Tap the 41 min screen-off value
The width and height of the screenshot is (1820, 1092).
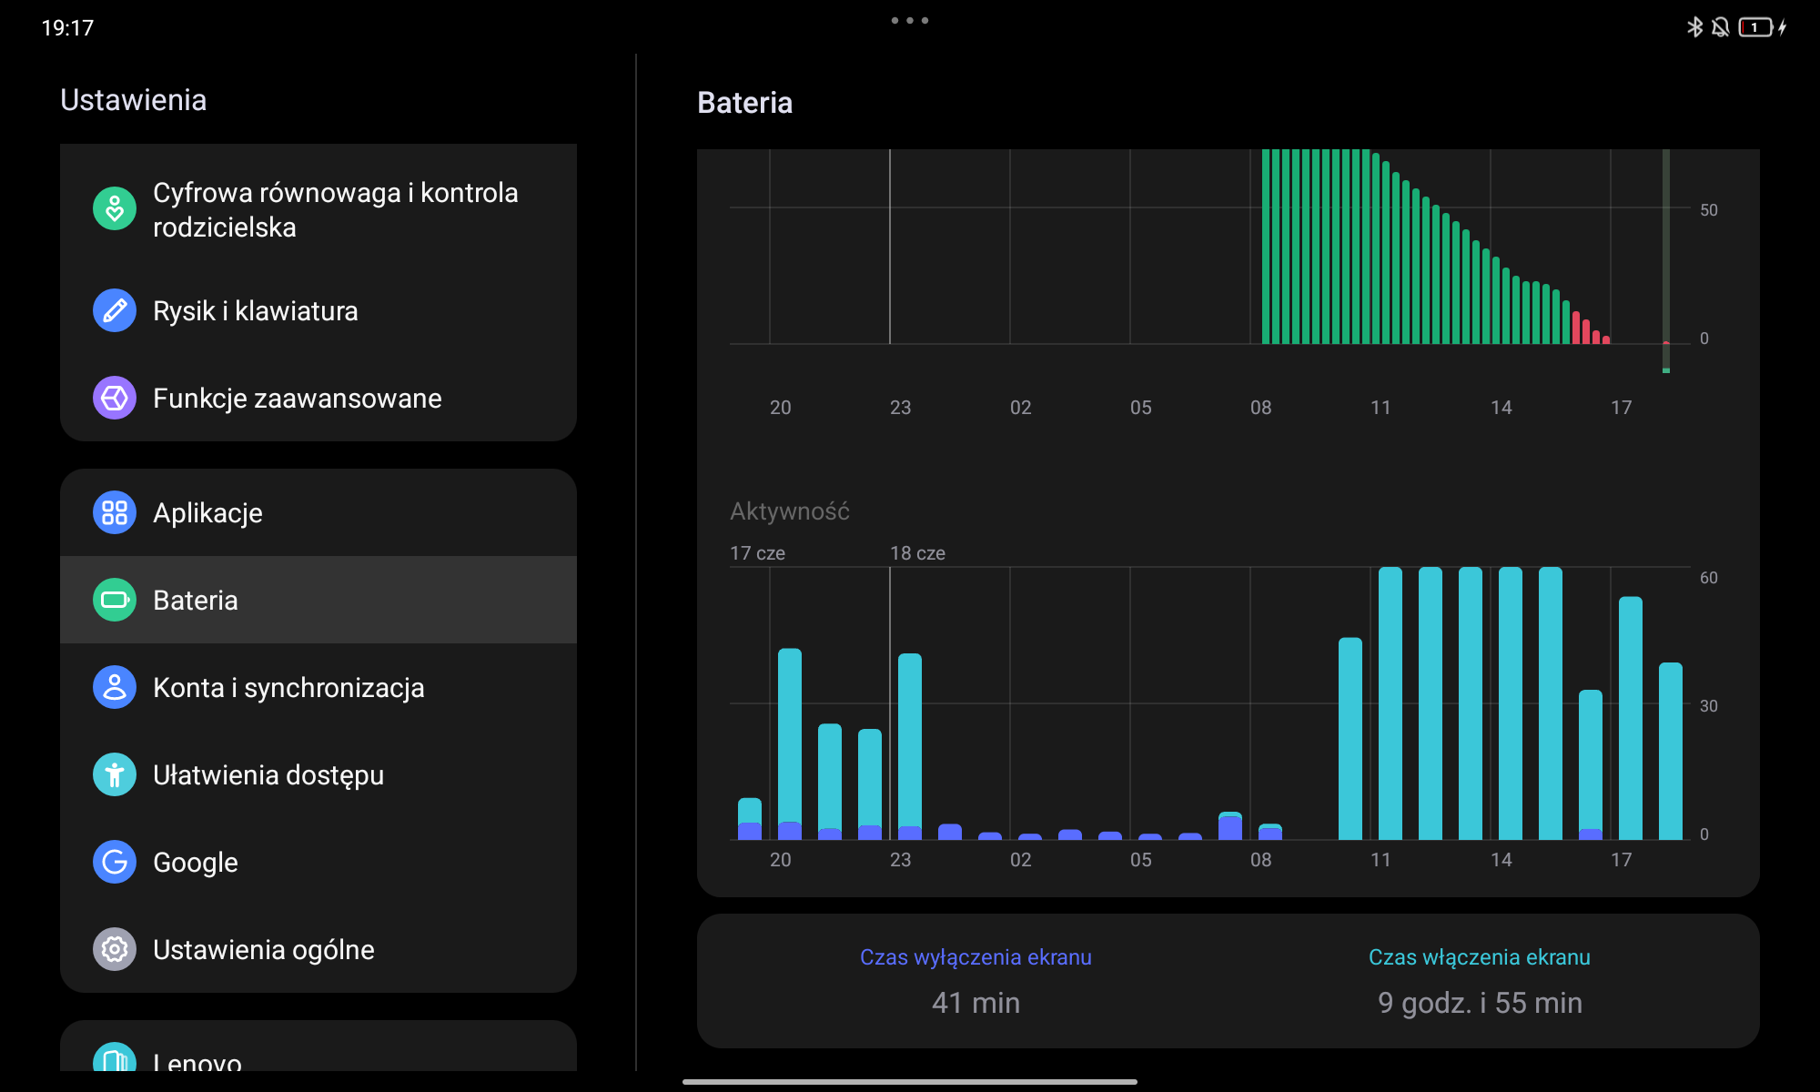(976, 1003)
